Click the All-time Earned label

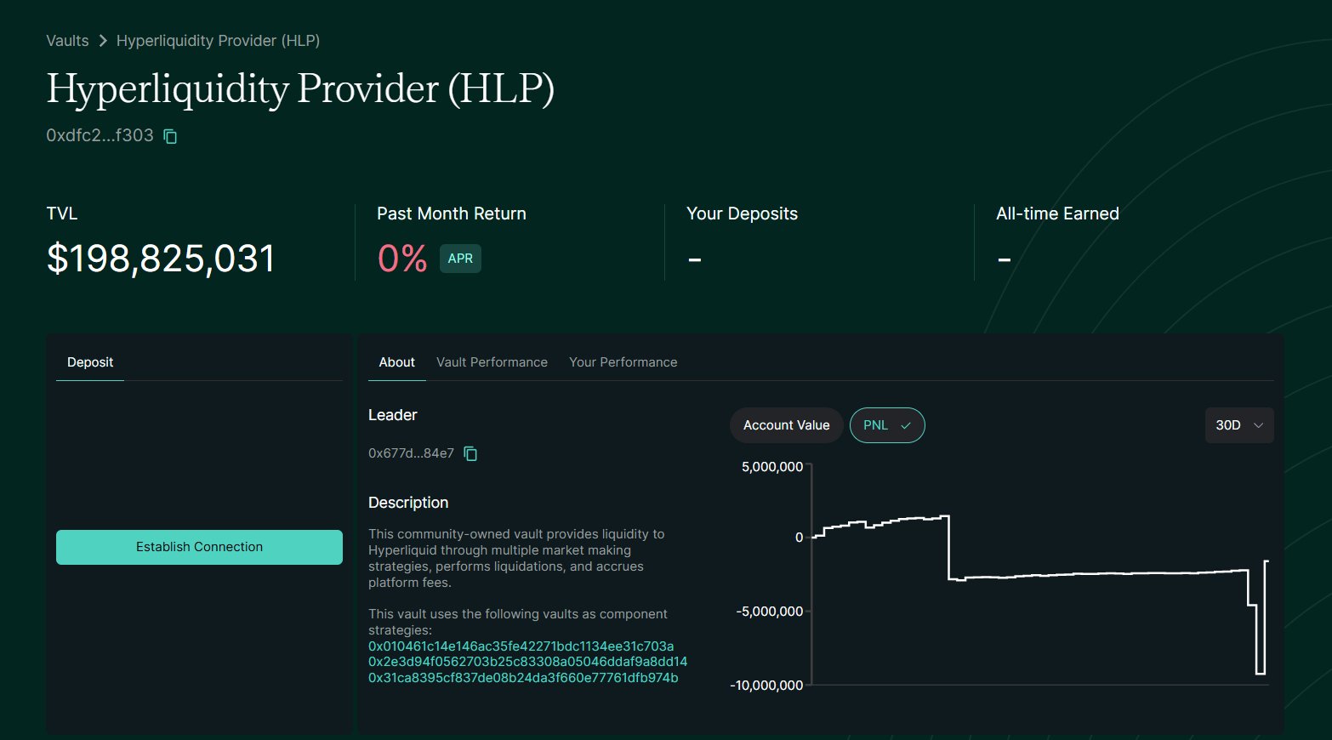point(1057,213)
